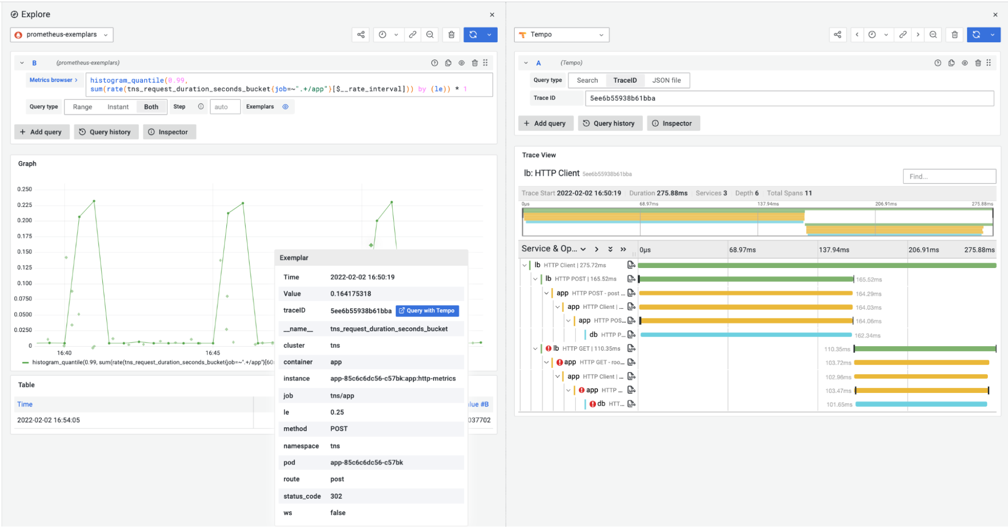Click the LOG icon on the lb HTTP Client span
Image resolution: width=1008 pixels, height=527 pixels.
631,264
